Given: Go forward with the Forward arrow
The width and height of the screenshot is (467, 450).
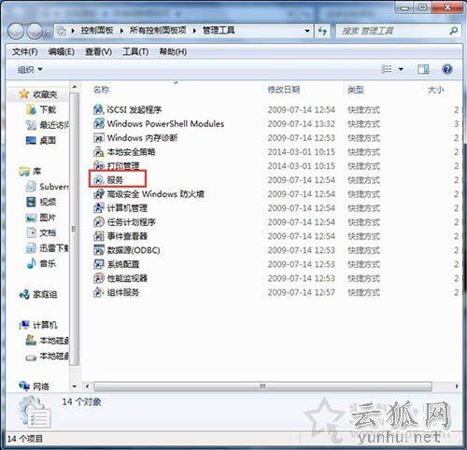Looking at the screenshot, I should click(x=35, y=31).
